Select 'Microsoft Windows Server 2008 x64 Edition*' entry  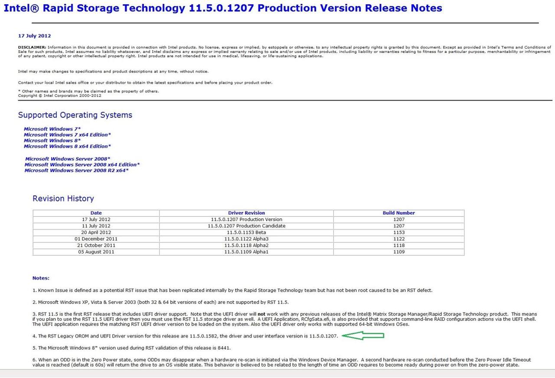click(x=82, y=165)
